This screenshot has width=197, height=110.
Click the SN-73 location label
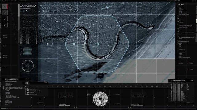pos(46,8)
